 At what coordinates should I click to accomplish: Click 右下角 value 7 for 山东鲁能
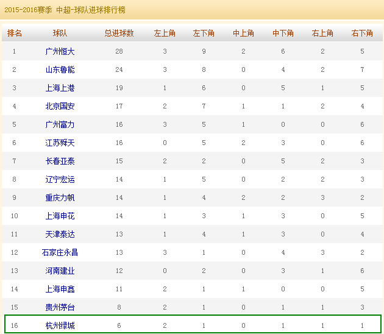click(x=362, y=70)
